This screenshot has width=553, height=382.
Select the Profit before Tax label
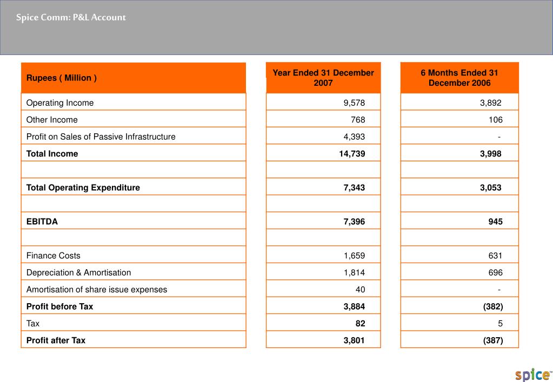click(59, 306)
